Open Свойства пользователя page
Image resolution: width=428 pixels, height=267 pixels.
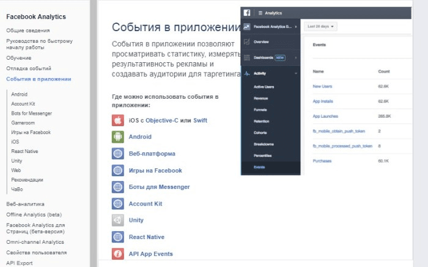pyautogui.click(x=36, y=252)
